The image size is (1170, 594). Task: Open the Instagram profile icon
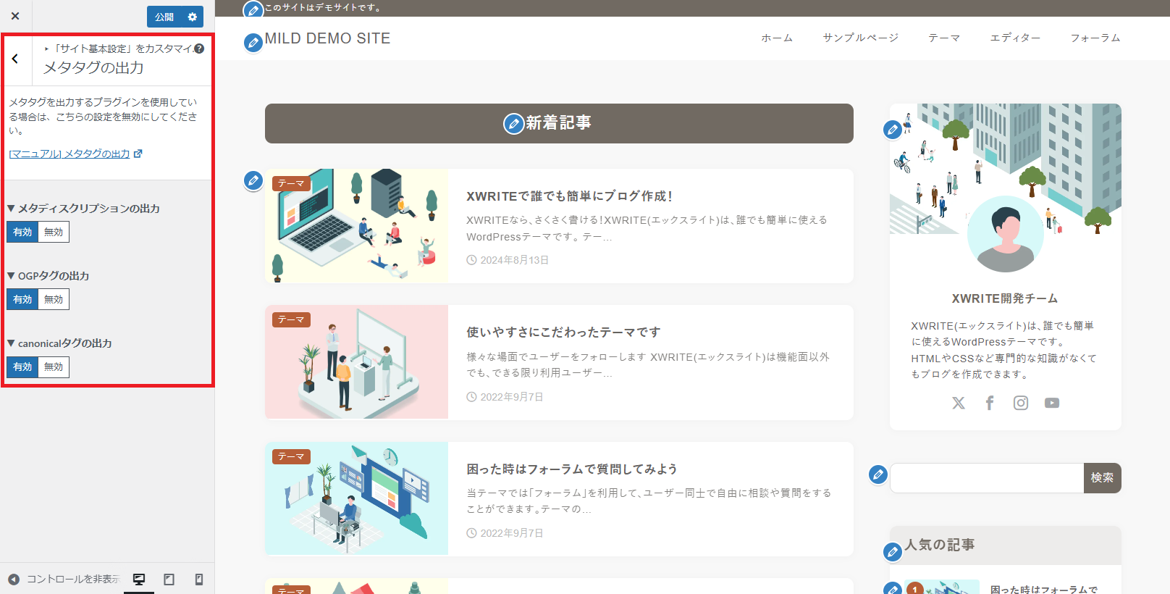(x=1021, y=403)
